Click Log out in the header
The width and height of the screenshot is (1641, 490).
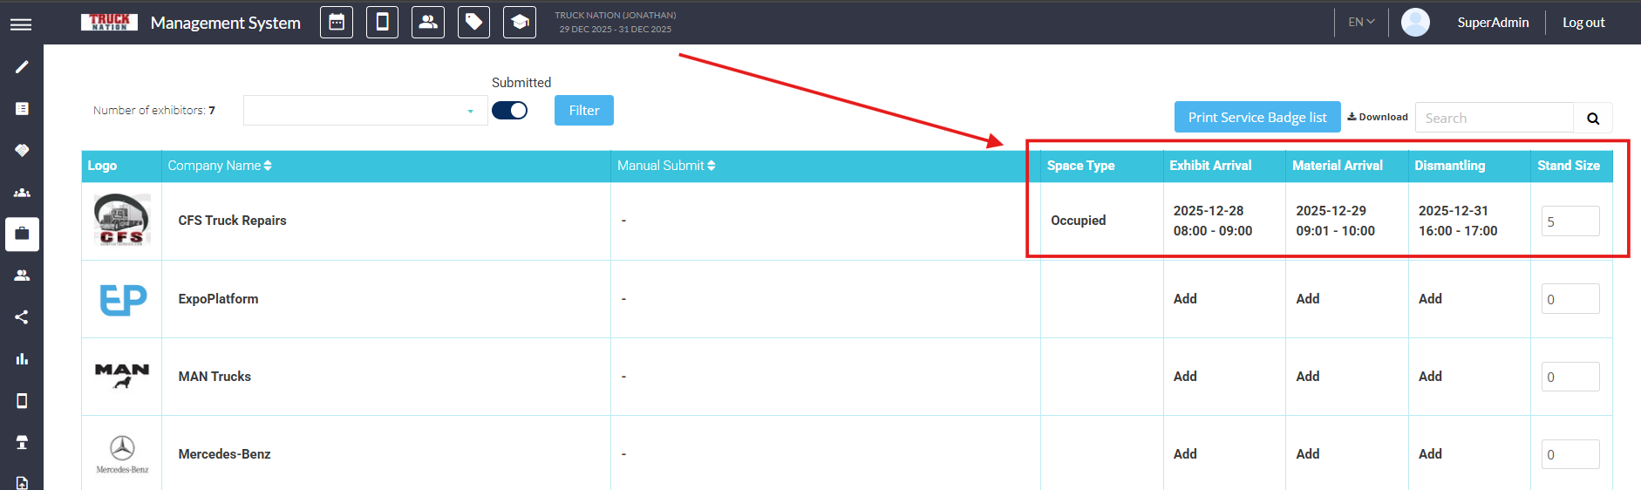coord(1583,23)
